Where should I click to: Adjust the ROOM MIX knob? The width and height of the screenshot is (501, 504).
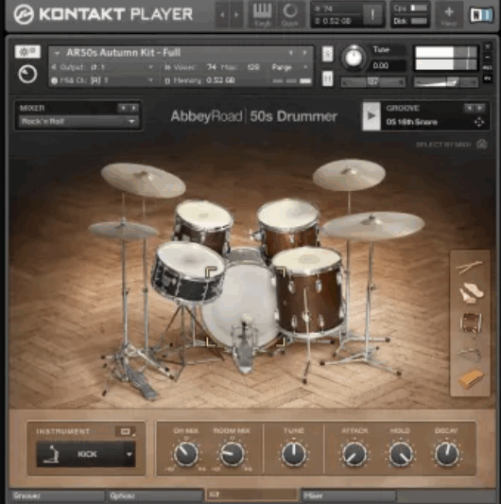click(232, 454)
